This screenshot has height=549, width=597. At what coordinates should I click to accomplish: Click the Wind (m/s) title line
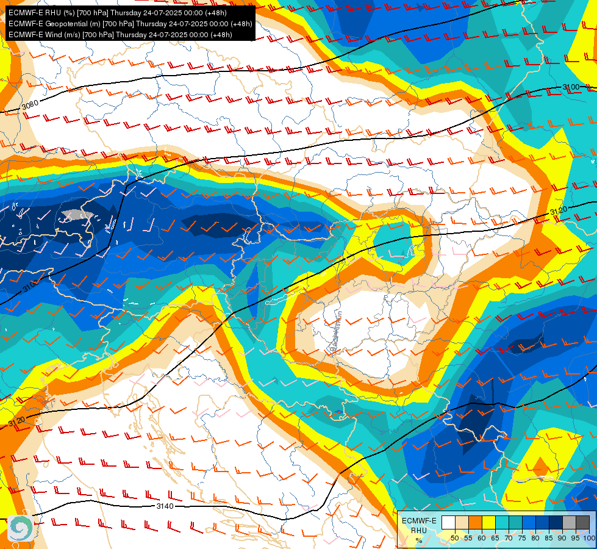pyautogui.click(x=120, y=35)
